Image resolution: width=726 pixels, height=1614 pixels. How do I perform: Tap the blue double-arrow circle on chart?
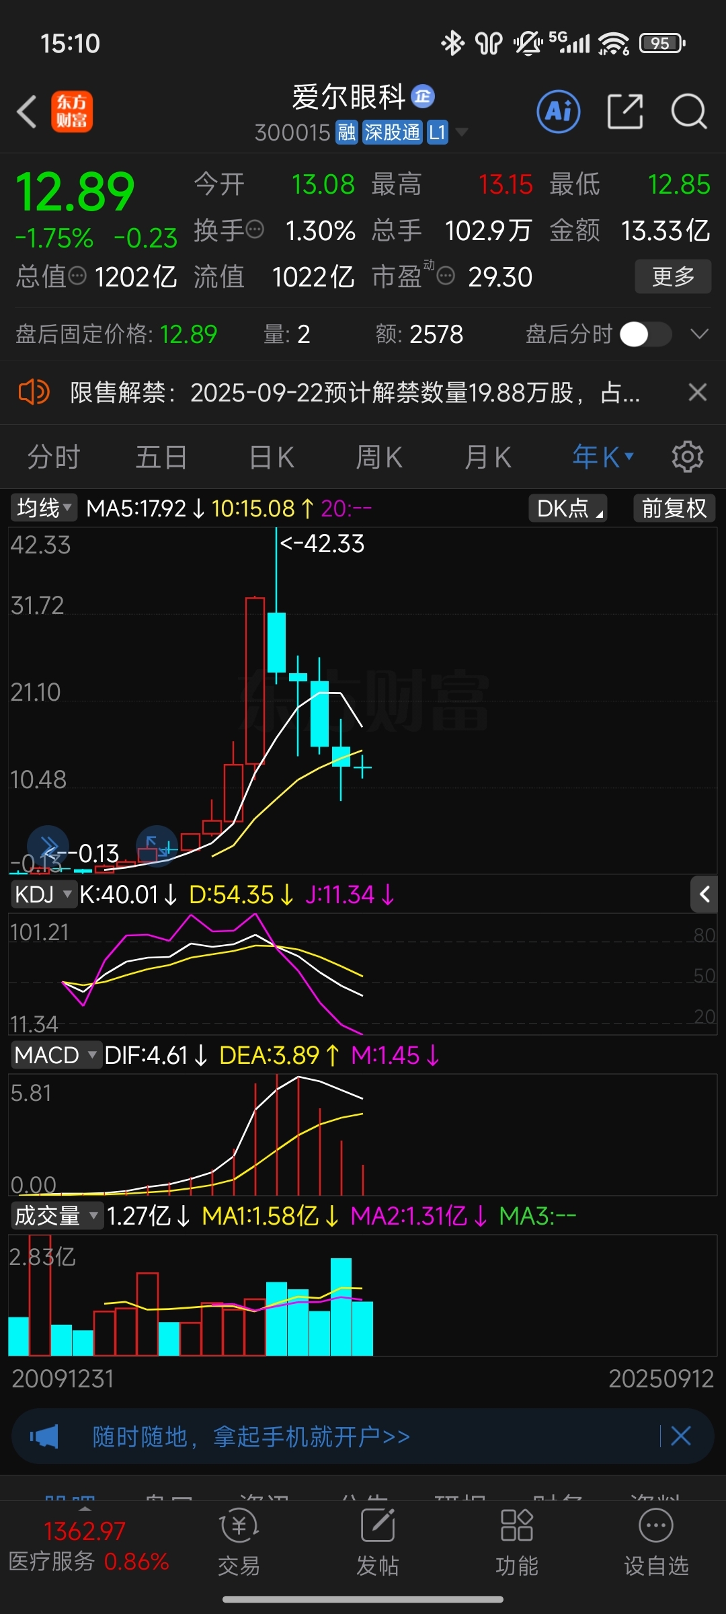tap(48, 846)
